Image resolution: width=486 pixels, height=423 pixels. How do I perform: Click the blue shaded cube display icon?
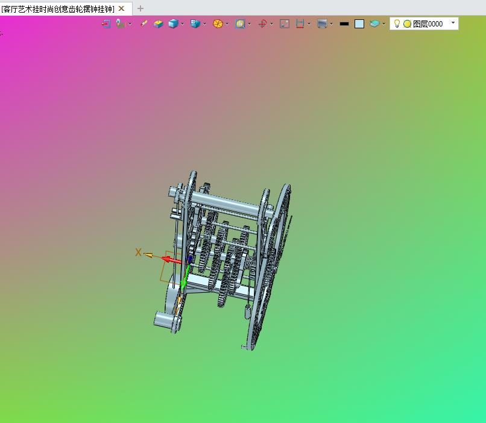click(173, 24)
